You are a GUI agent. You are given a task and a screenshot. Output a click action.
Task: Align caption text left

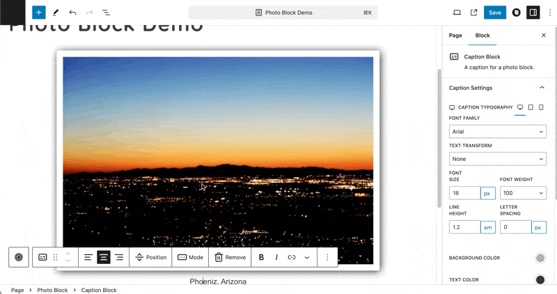pyautogui.click(x=88, y=257)
